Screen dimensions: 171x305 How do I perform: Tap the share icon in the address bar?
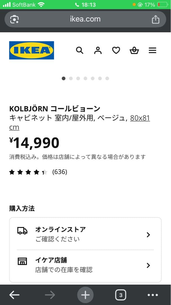[156, 19]
